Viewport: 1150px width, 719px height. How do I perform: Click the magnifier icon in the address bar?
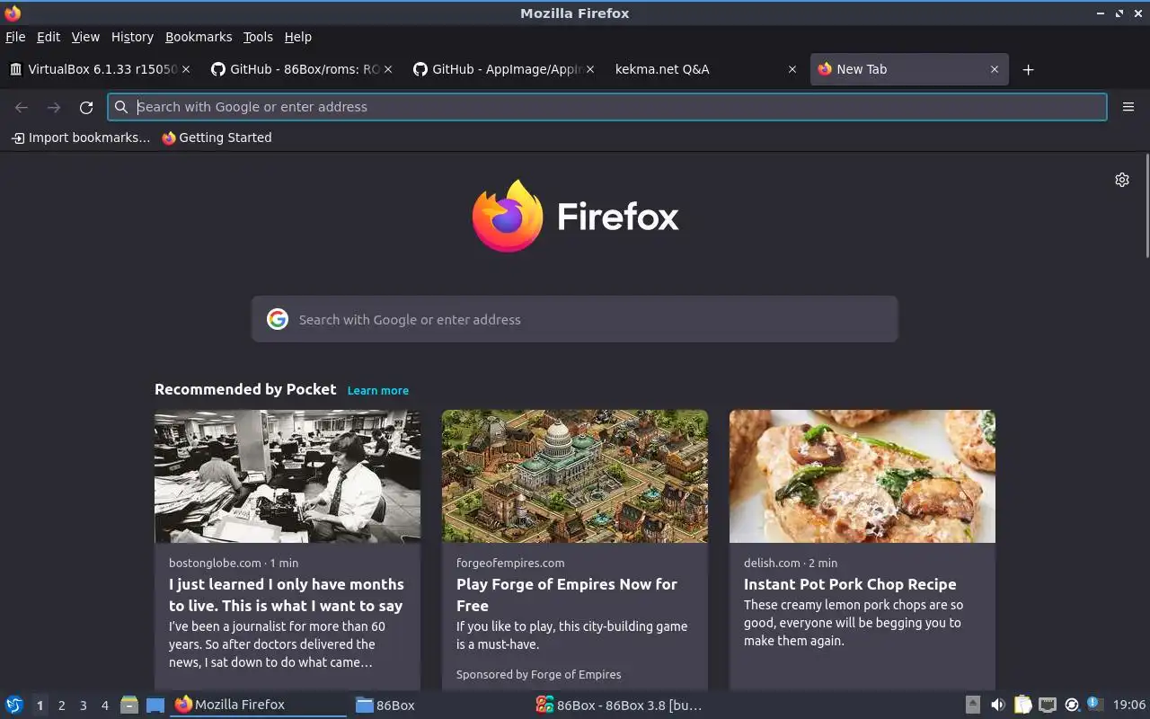tap(121, 107)
